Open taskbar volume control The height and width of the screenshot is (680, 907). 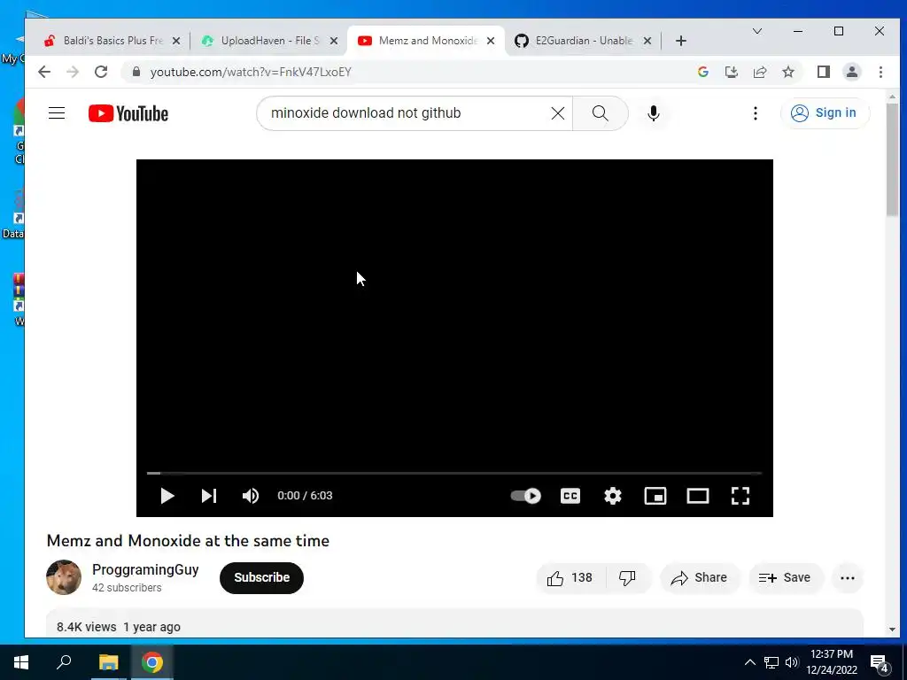tap(792, 662)
